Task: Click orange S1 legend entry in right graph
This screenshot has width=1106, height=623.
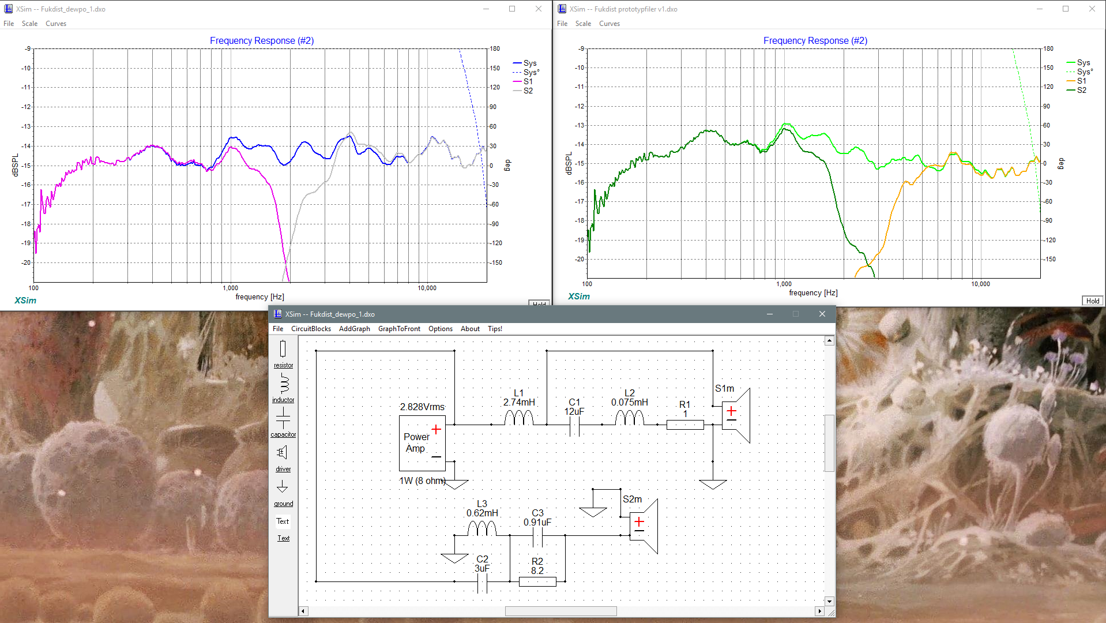Action: point(1077,81)
